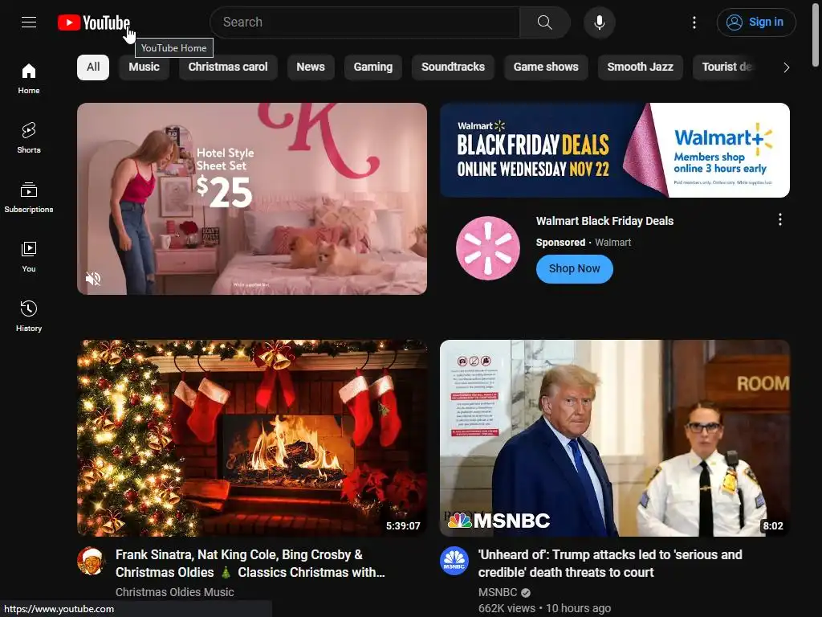The width and height of the screenshot is (822, 617).
Task: Open the Walmart Black Friday Deals title
Action: 604,221
